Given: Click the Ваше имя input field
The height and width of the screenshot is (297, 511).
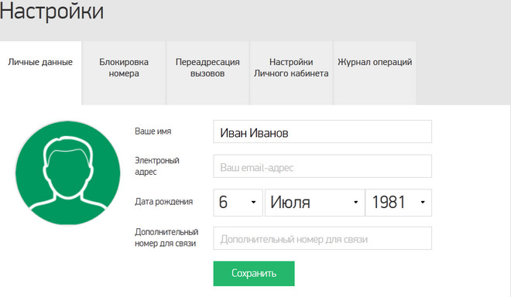Looking at the screenshot, I should tap(323, 131).
